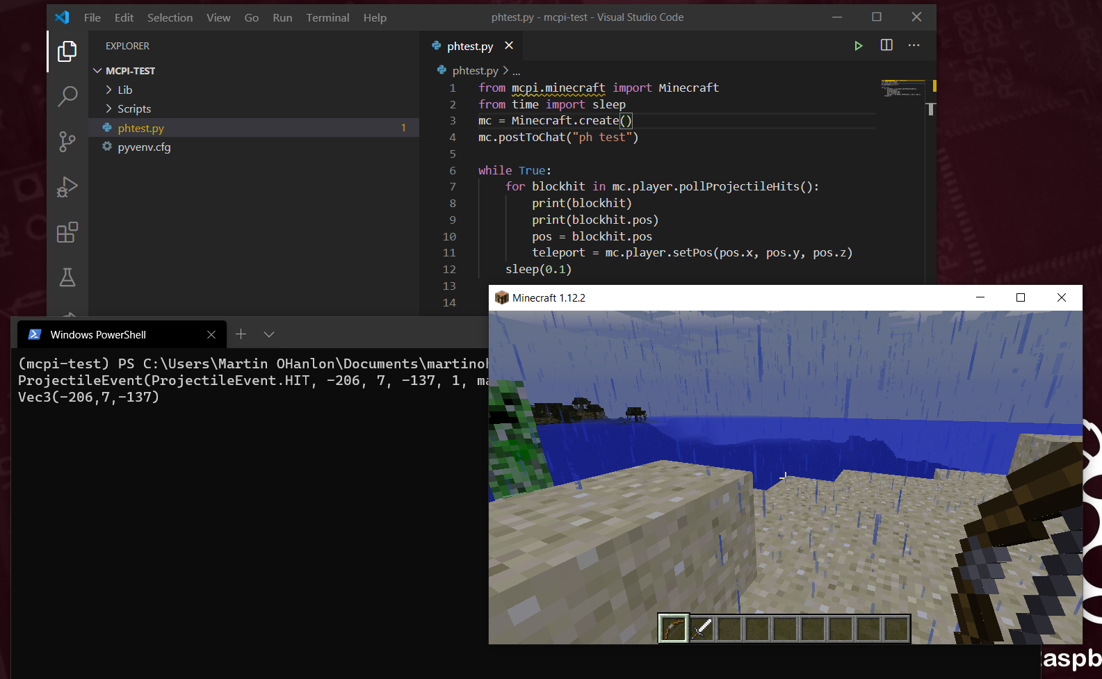Open the Edit menu
Viewport: 1102px width, 679px height.
(x=124, y=17)
